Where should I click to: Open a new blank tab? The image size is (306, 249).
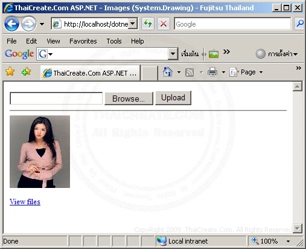(149, 73)
